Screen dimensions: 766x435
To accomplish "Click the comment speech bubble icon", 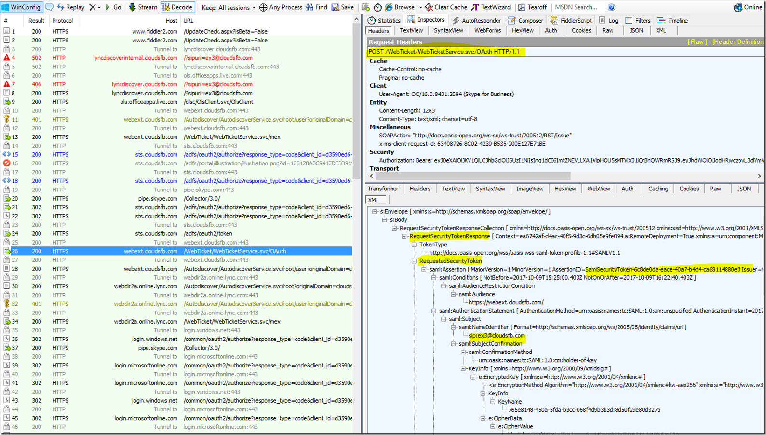I will pos(49,7).
